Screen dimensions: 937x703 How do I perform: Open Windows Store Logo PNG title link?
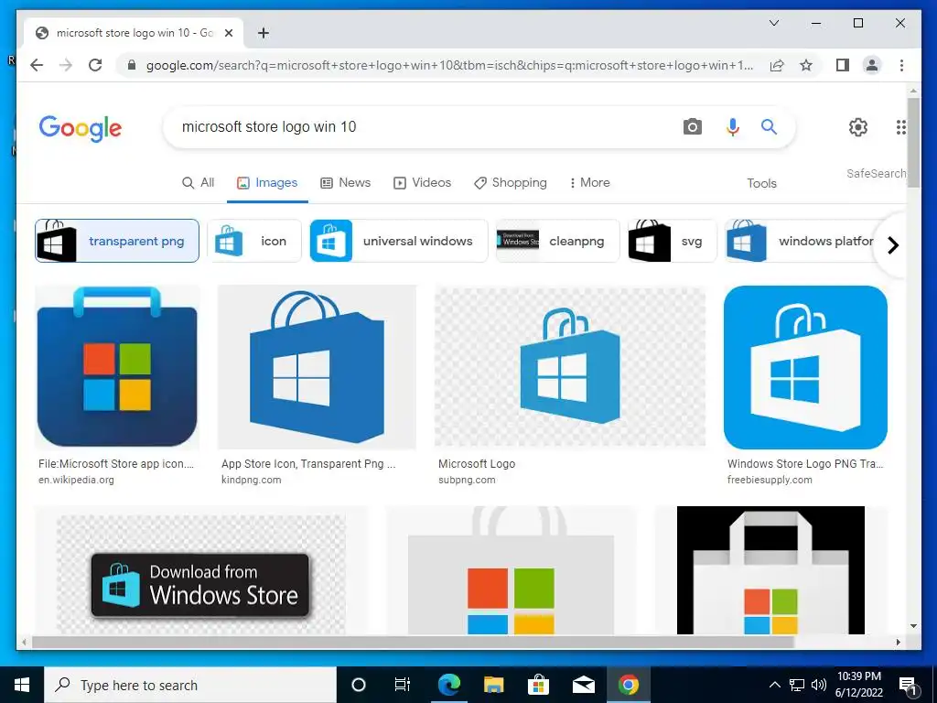pos(805,464)
